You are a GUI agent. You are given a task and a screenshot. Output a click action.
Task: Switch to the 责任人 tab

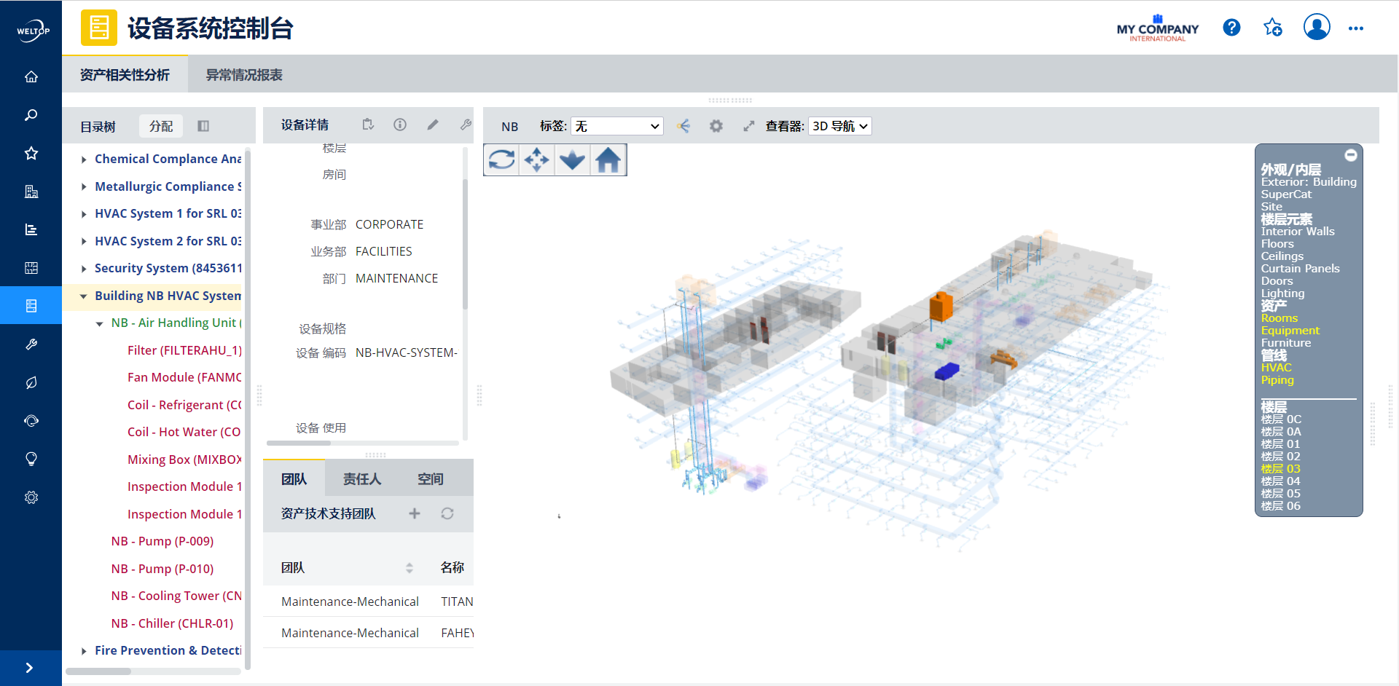tap(362, 478)
